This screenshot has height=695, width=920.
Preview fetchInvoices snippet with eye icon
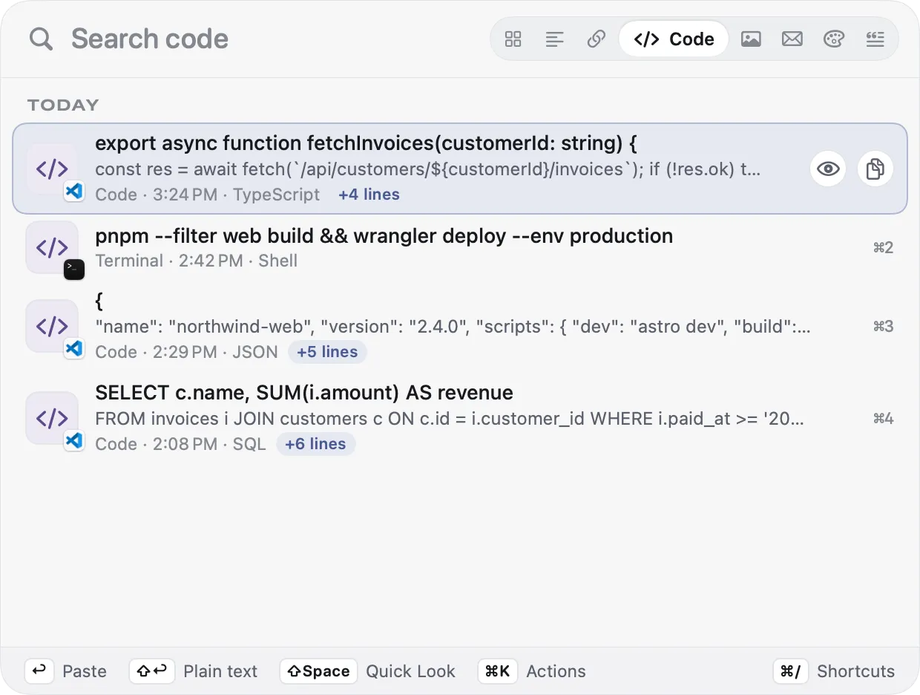[x=828, y=169]
